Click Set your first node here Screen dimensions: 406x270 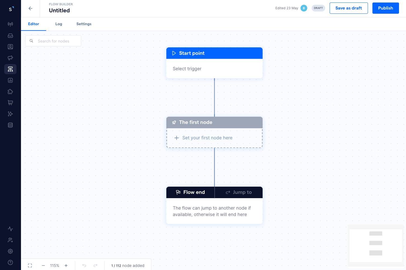[207, 138]
